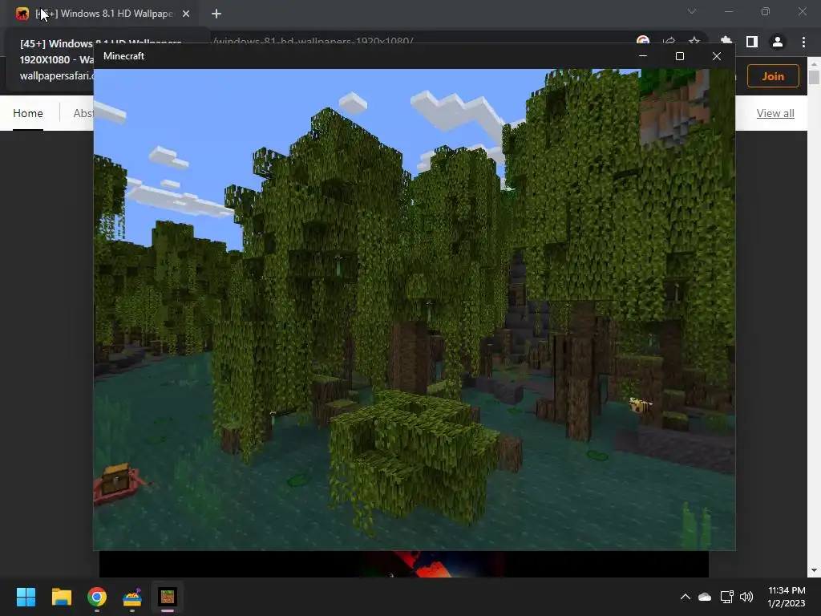The image size is (821, 616).
Task: Close the Minecraft window
Action: 717,56
